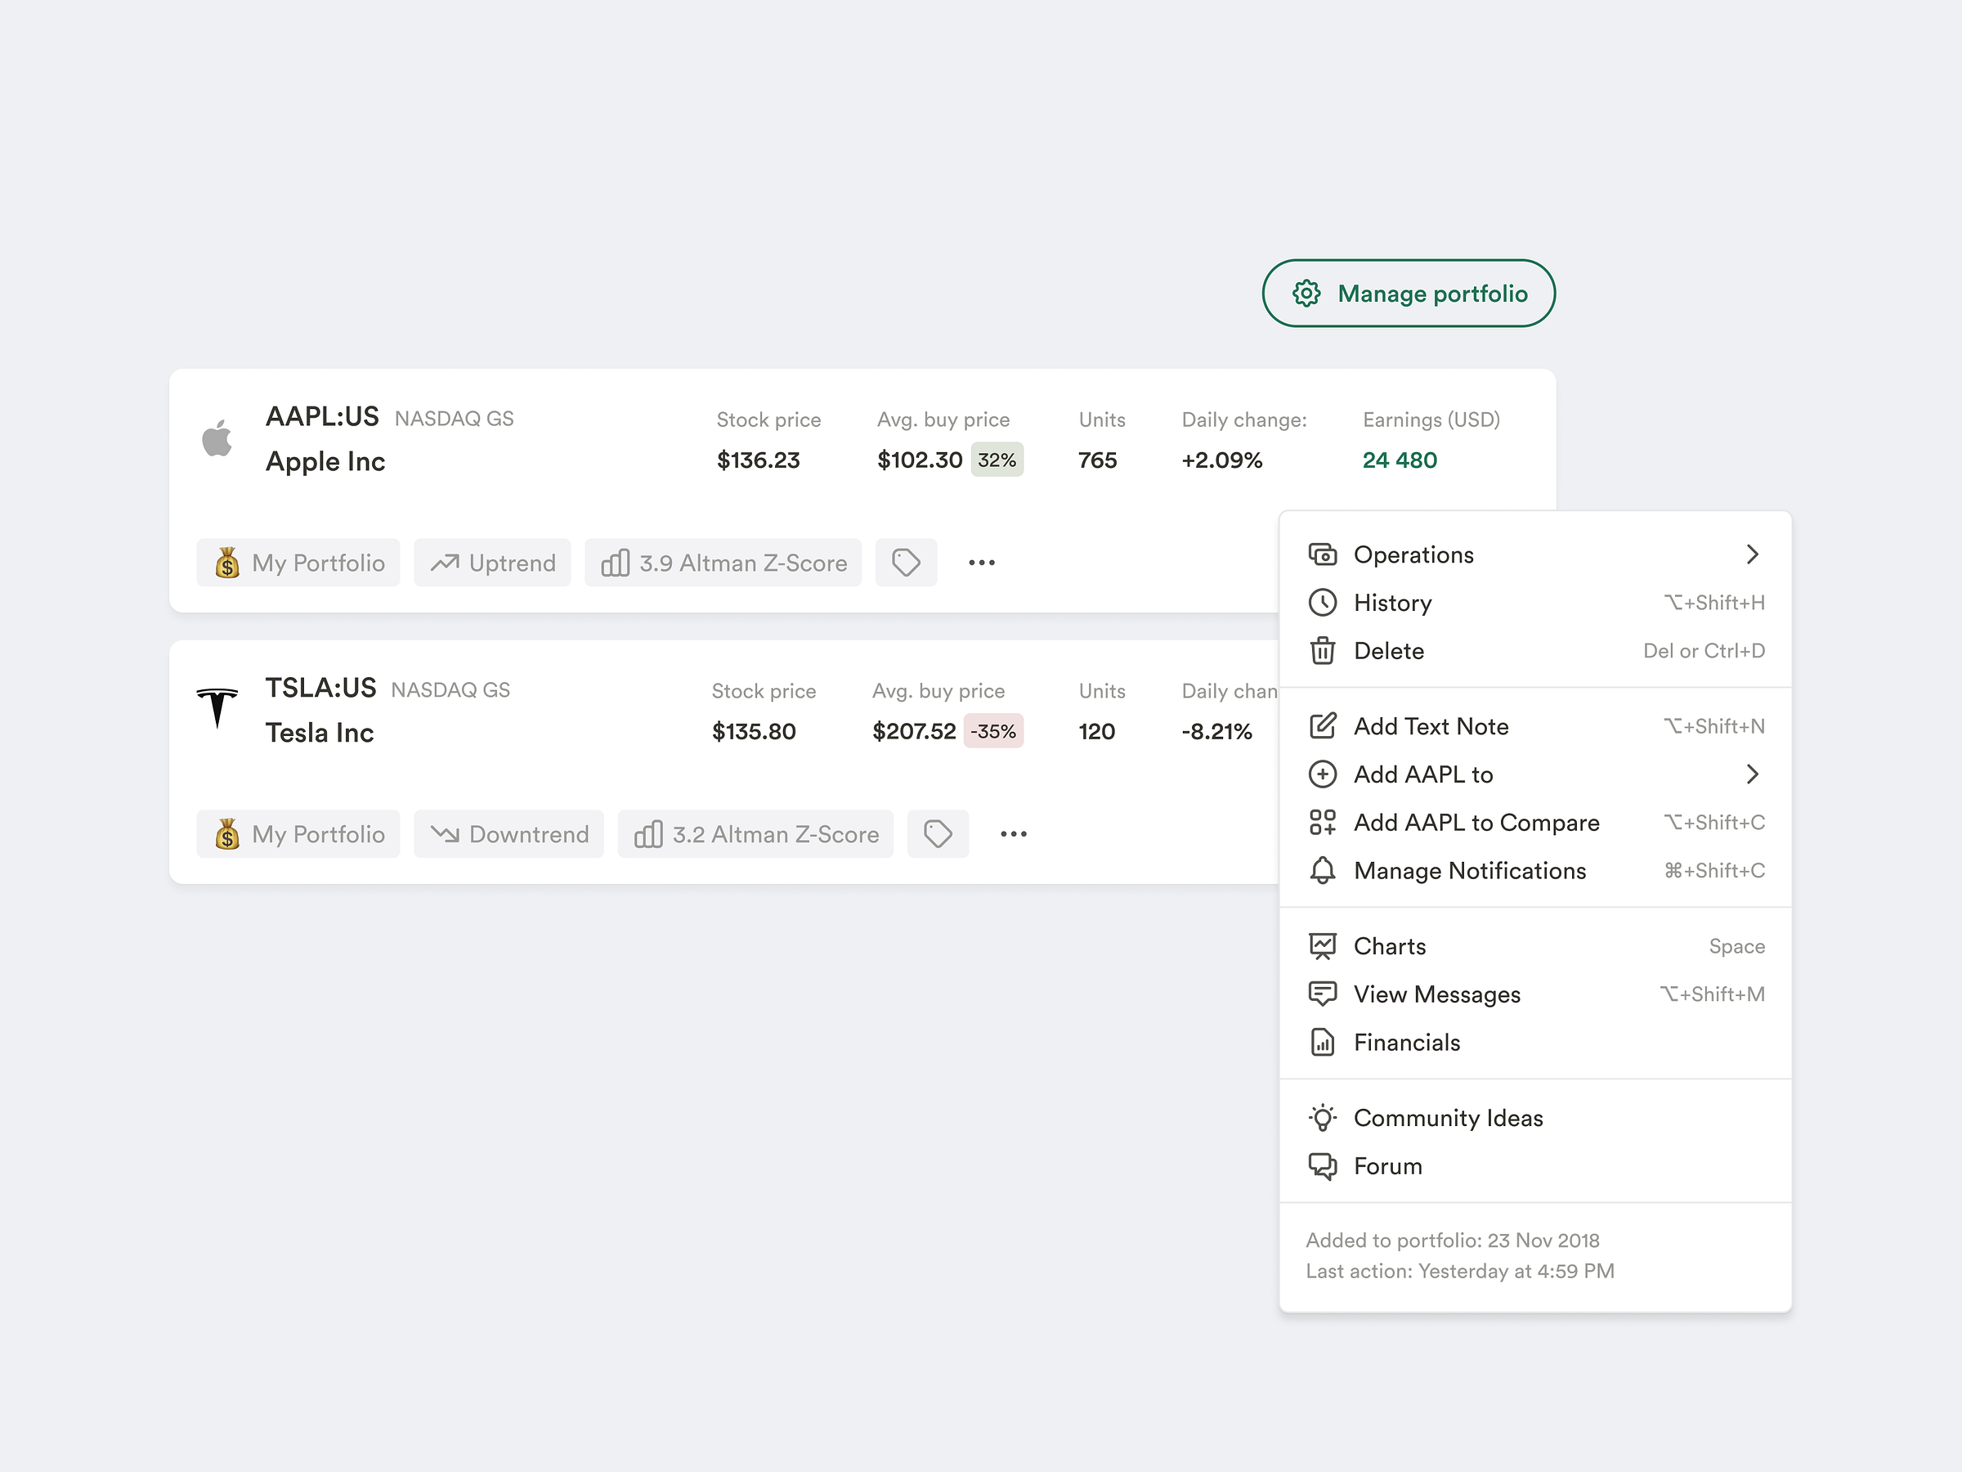Click the ellipsis menu on Tesla Inc row

point(1012,833)
